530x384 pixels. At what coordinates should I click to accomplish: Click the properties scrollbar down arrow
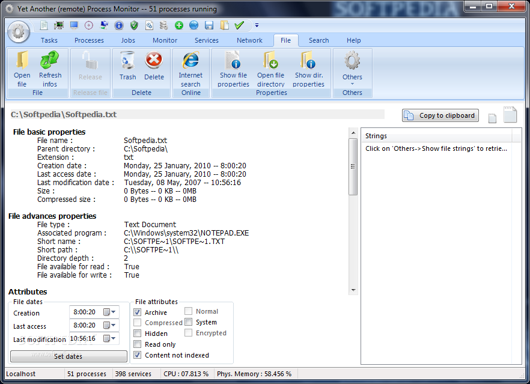pos(353,290)
